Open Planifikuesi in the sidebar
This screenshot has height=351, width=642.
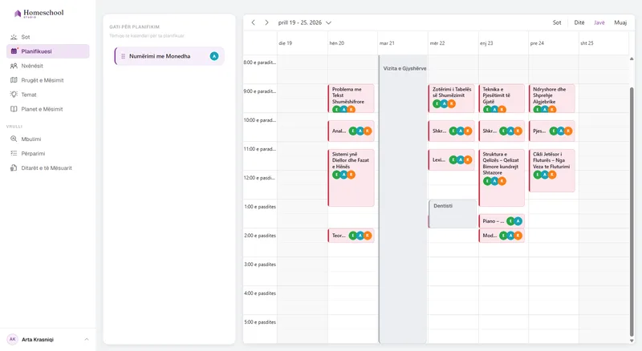click(48, 51)
